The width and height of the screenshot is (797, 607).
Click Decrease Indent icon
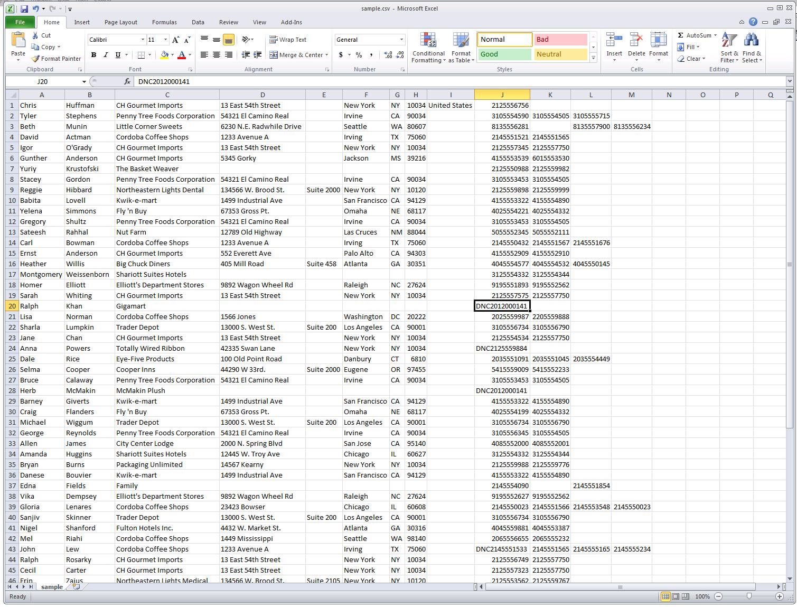click(246, 55)
